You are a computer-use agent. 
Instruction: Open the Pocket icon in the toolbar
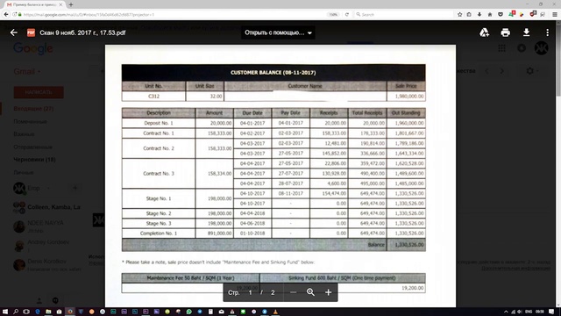501,14
